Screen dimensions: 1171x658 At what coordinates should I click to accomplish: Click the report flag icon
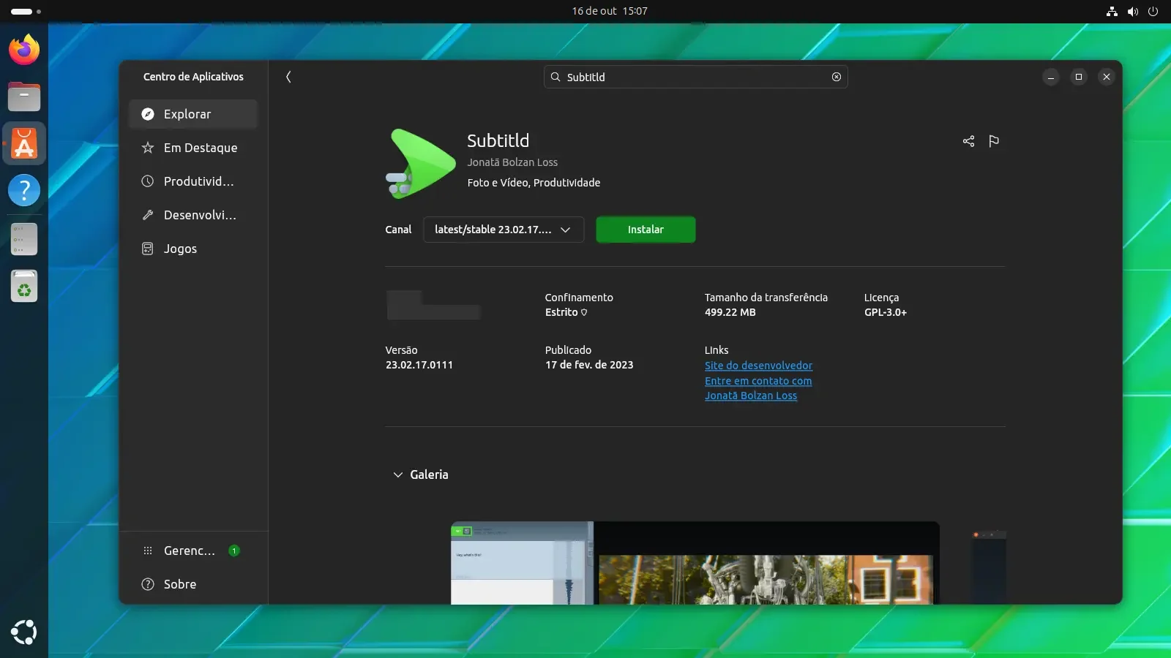pos(994,141)
